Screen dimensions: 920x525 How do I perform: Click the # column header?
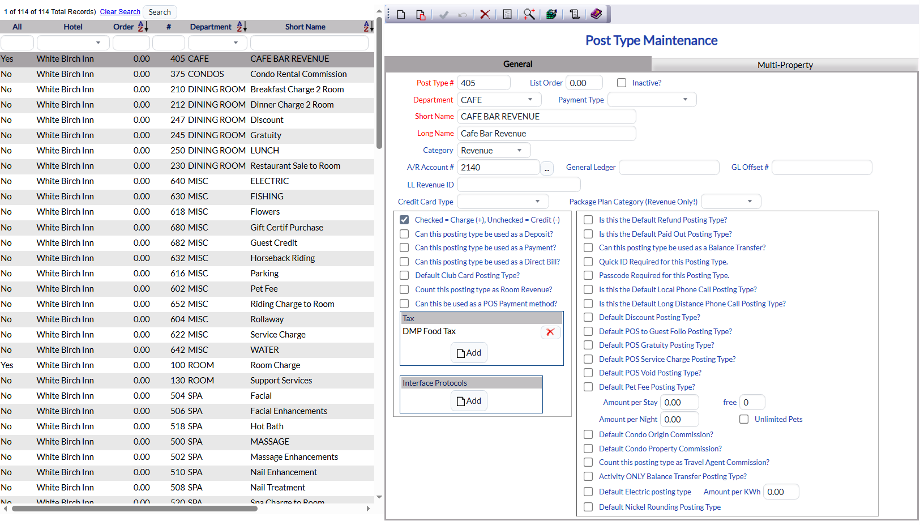[x=169, y=27]
